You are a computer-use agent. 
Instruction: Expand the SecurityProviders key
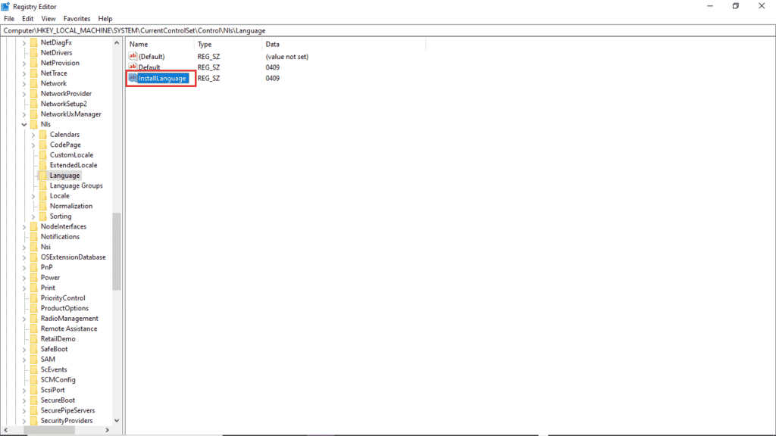tap(23, 421)
